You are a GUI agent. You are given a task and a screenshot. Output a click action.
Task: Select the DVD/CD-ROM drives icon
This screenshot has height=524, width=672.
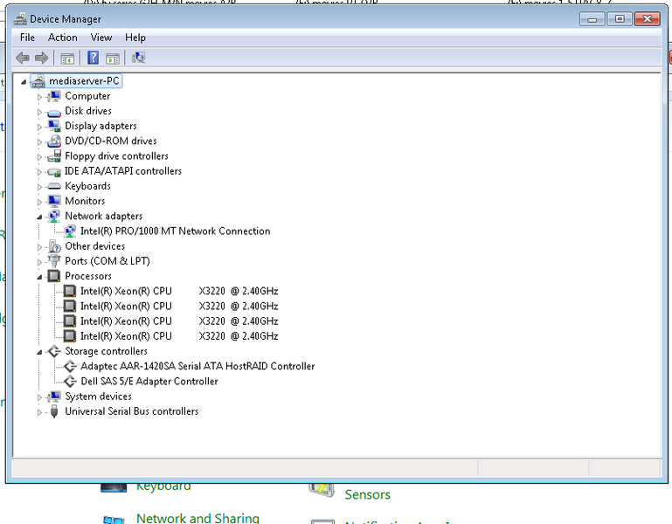coord(54,141)
